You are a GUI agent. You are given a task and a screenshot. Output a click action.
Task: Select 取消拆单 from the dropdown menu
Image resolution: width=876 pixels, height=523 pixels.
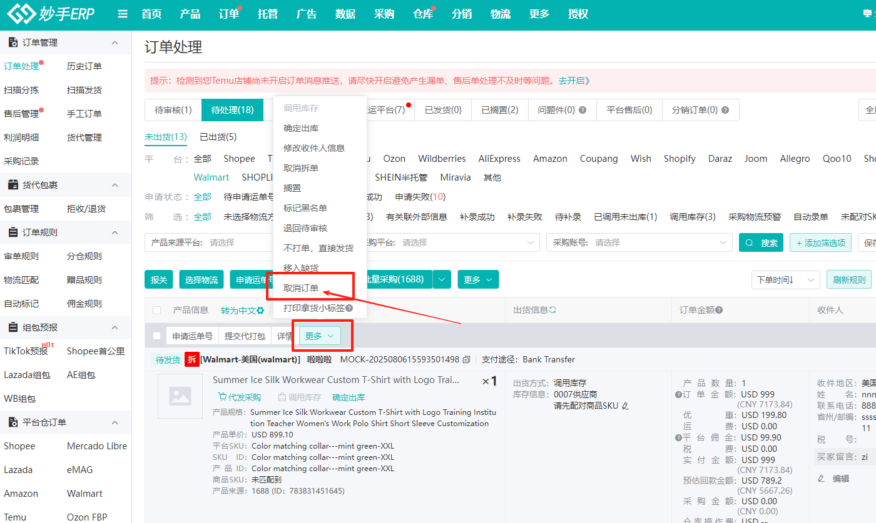[x=301, y=168]
